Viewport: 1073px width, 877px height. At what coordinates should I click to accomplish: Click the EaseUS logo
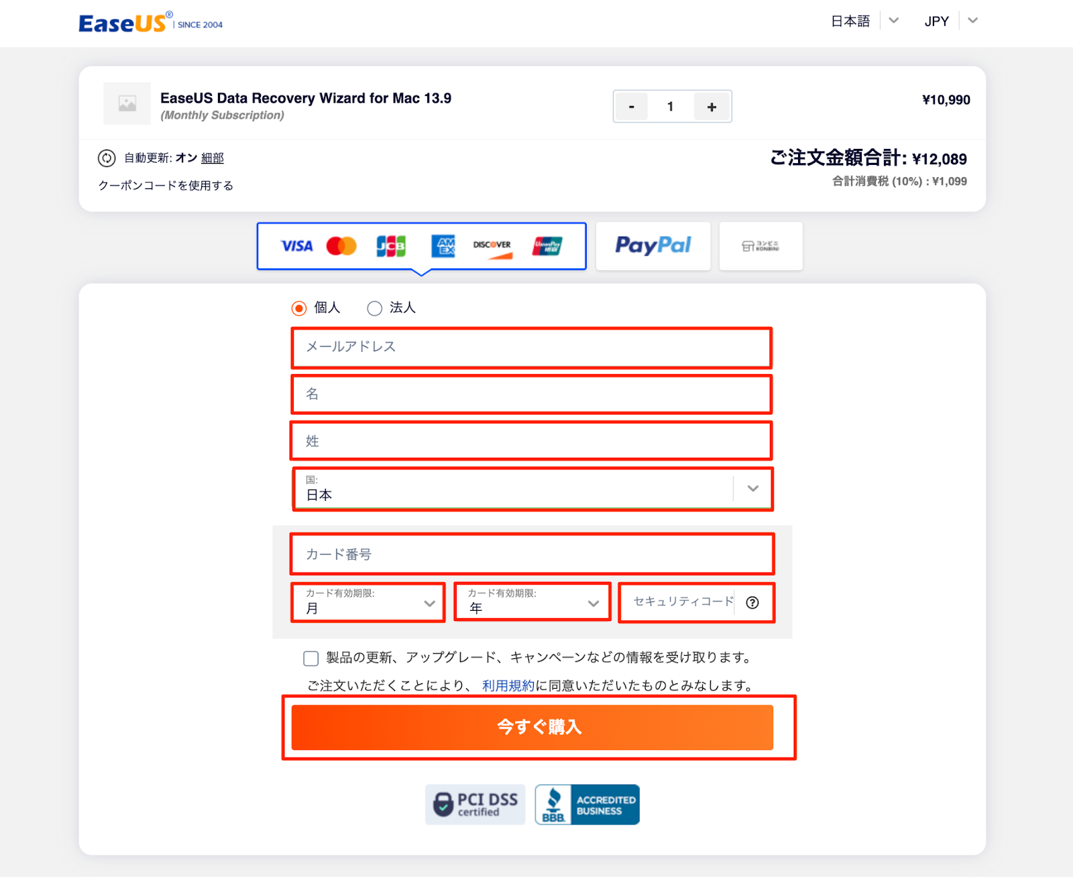pyautogui.click(x=151, y=23)
